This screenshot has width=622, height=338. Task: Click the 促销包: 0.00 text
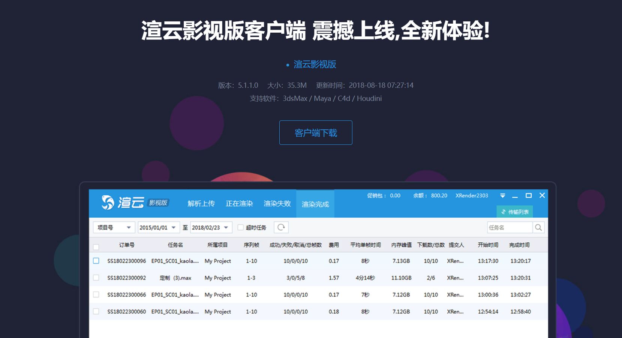coord(384,195)
